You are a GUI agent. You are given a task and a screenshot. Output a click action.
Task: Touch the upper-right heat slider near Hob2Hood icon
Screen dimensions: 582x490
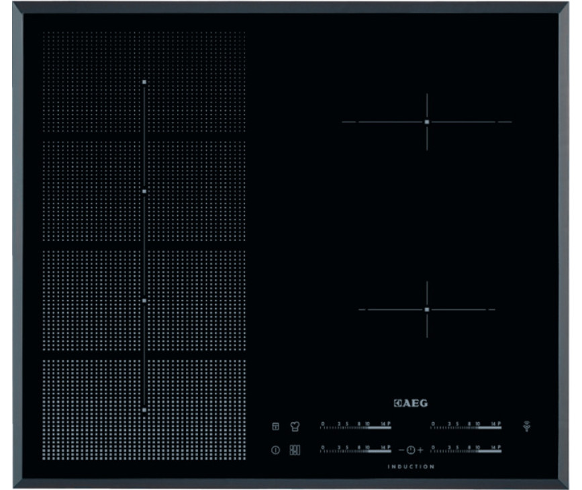point(466,426)
